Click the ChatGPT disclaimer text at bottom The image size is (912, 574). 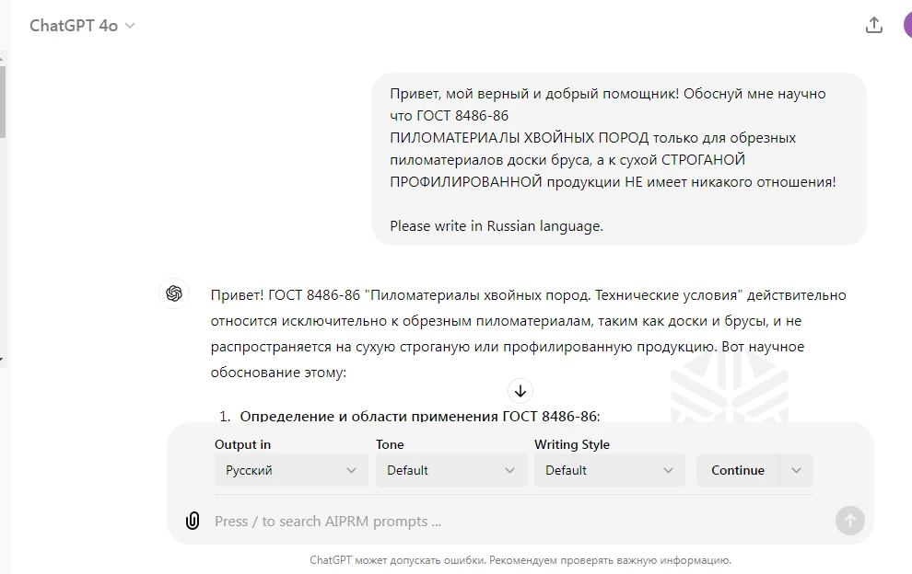[520, 559]
